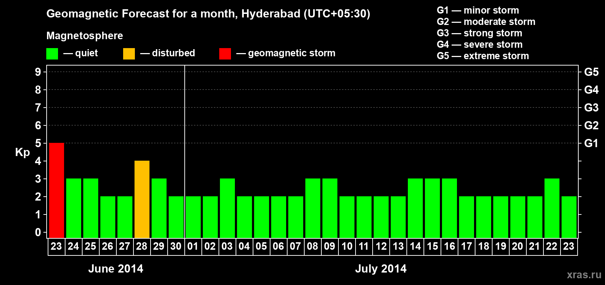Select the green bar for July 03
This screenshot has height=285, width=605.
pyautogui.click(x=227, y=208)
